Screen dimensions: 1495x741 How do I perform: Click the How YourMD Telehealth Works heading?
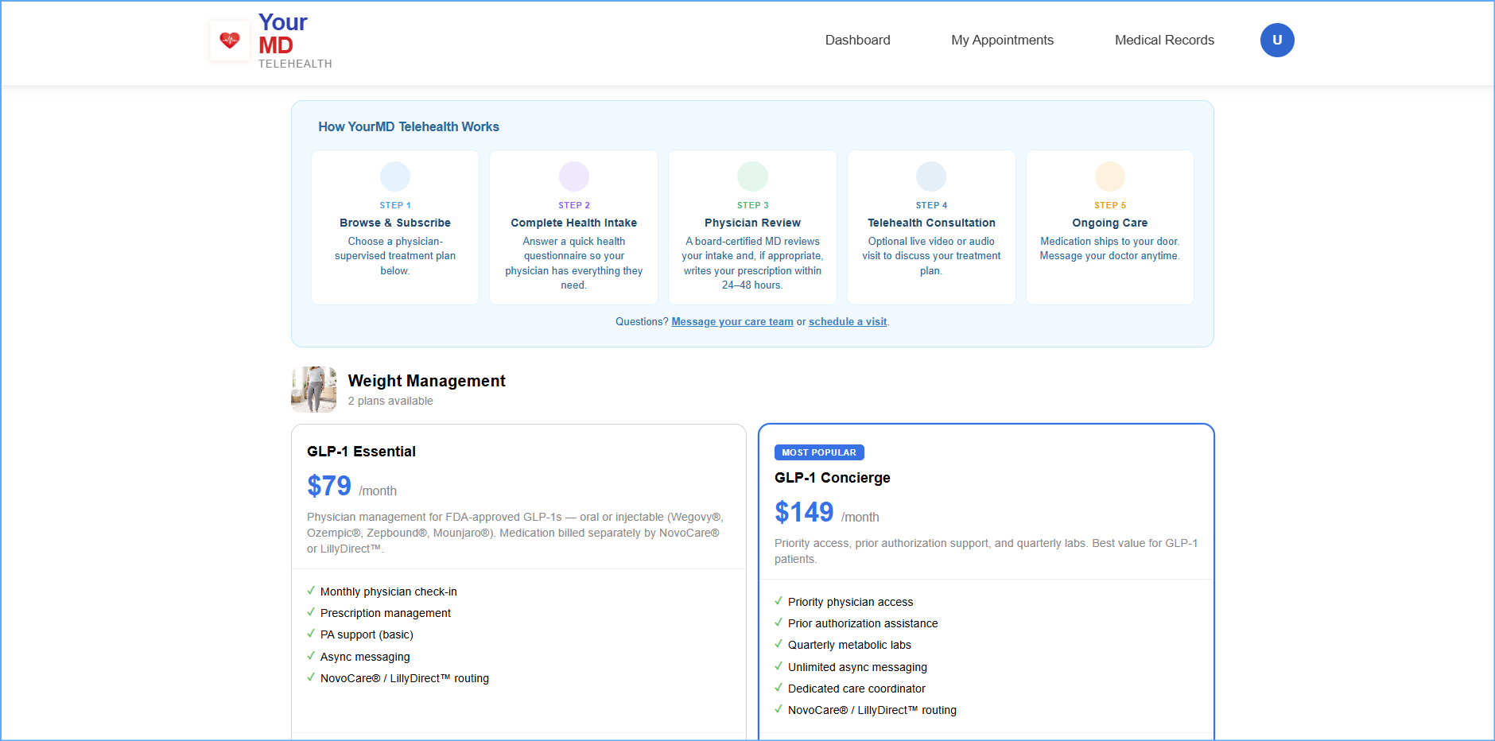(409, 126)
